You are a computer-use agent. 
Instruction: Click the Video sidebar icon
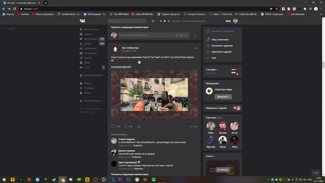click(x=81, y=63)
